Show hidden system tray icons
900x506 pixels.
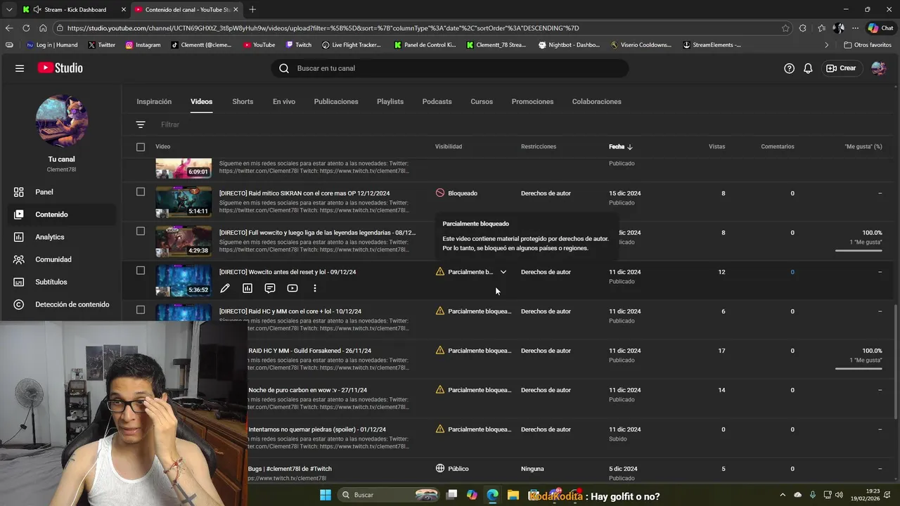coord(783,495)
